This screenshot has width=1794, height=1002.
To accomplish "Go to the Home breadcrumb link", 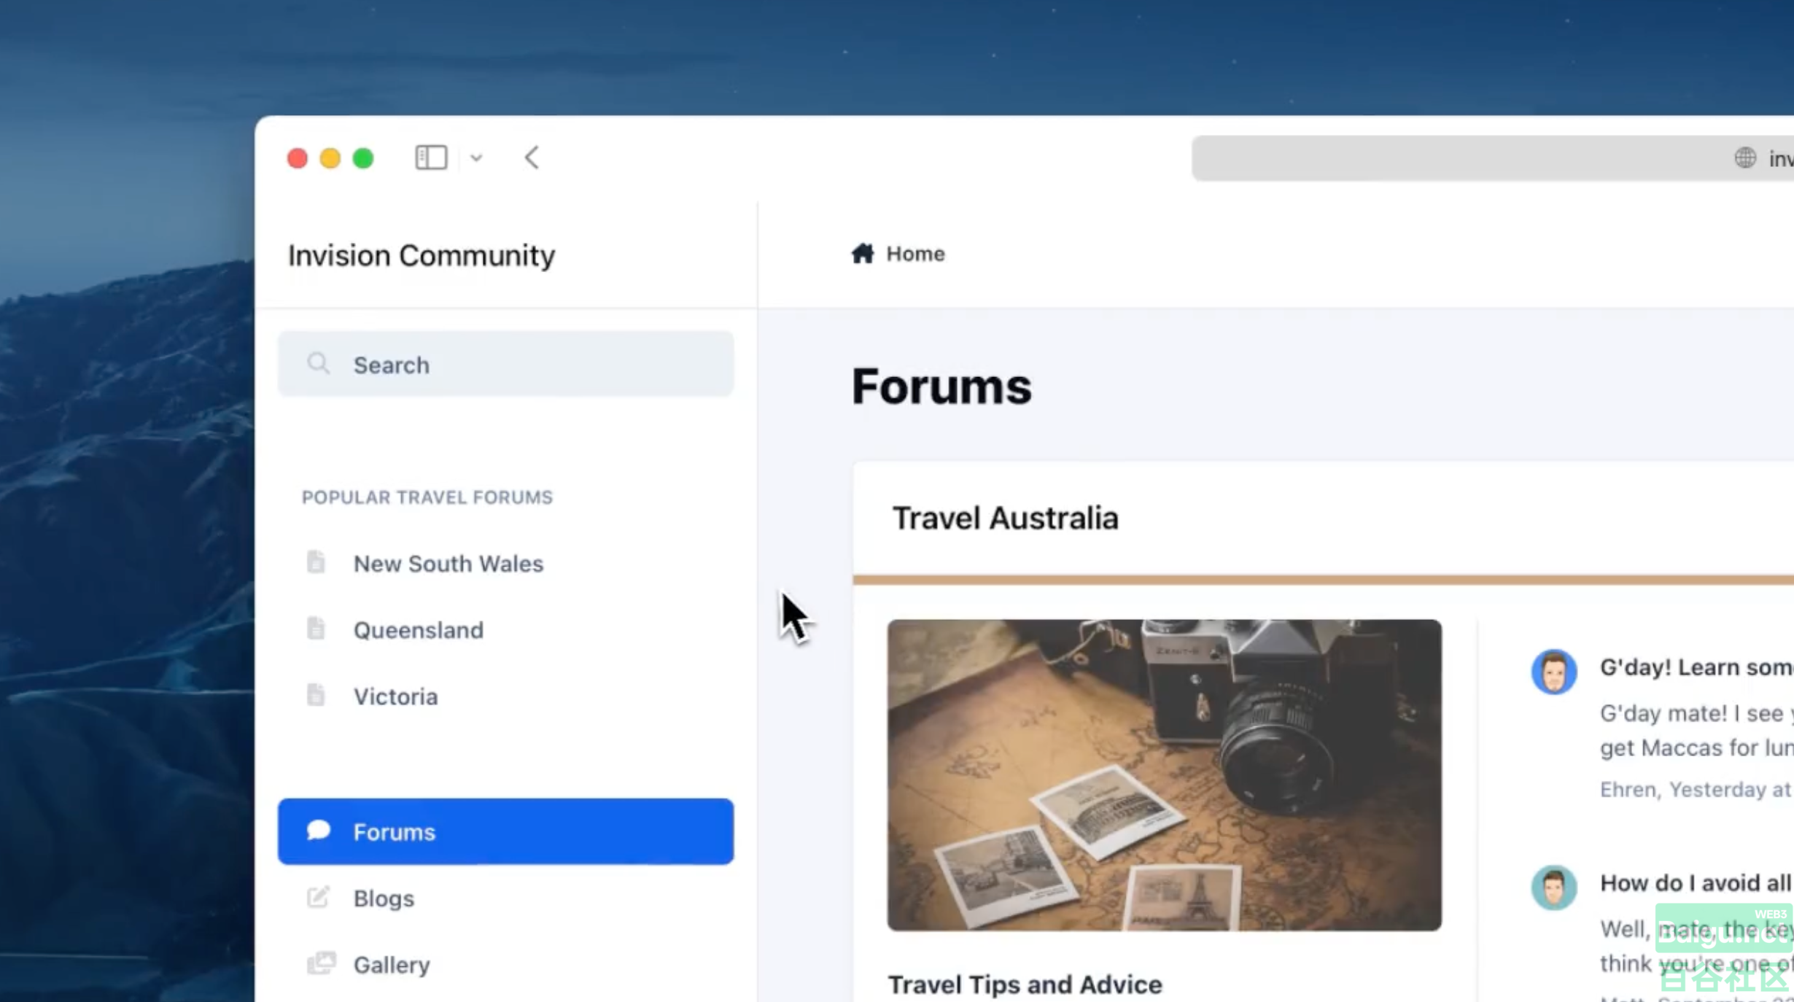I will pyautogui.click(x=915, y=254).
